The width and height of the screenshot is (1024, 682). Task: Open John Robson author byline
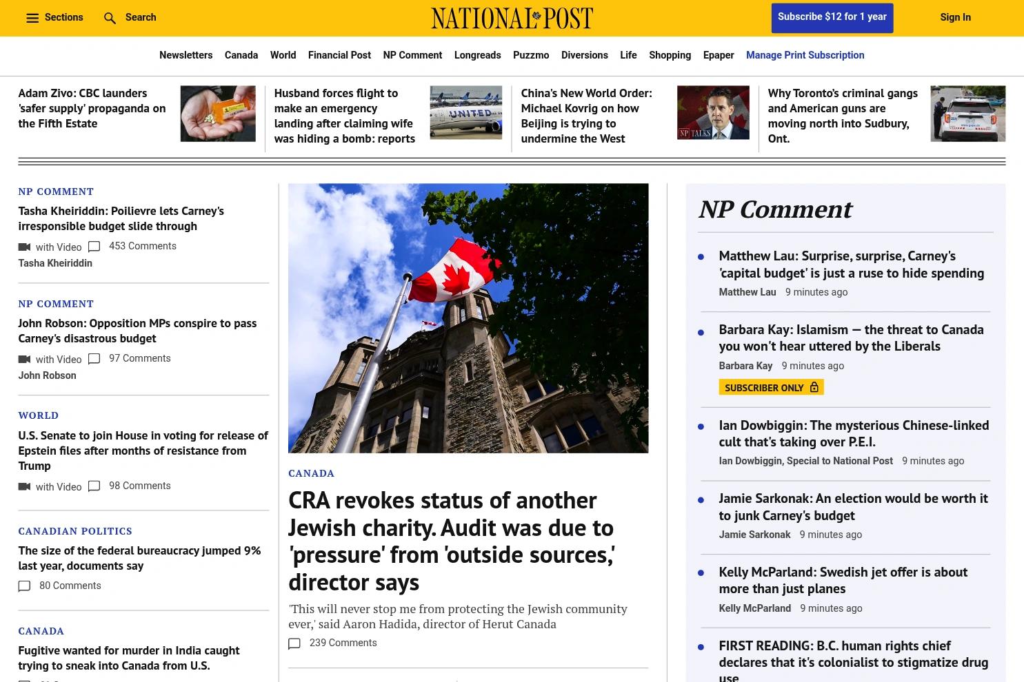point(47,375)
